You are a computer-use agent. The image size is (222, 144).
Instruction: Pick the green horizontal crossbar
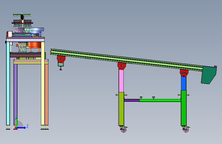pos(160,100)
